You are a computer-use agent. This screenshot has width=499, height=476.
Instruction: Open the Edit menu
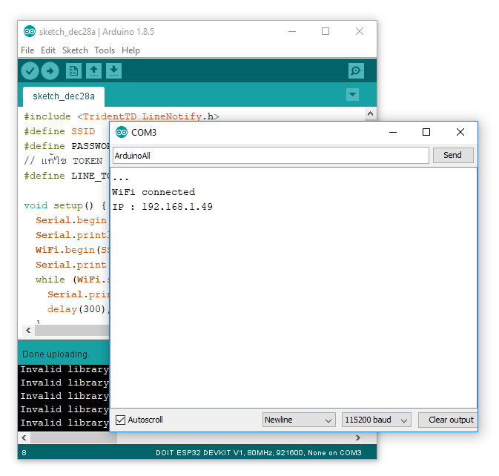pyautogui.click(x=48, y=50)
